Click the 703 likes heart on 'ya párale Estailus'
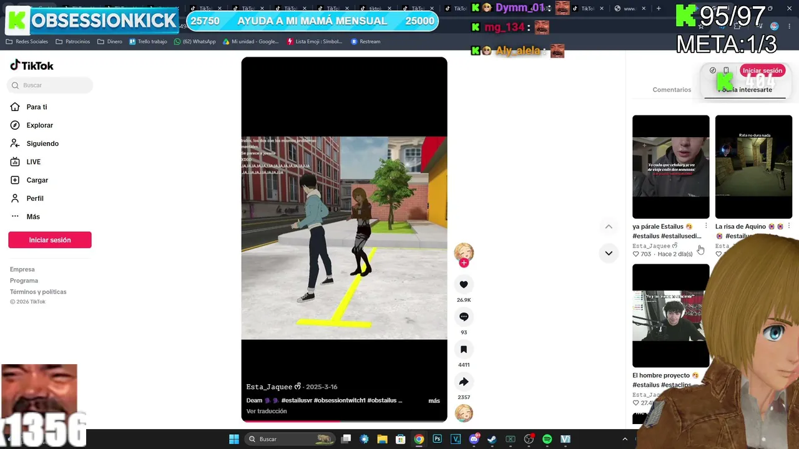 [x=636, y=254]
